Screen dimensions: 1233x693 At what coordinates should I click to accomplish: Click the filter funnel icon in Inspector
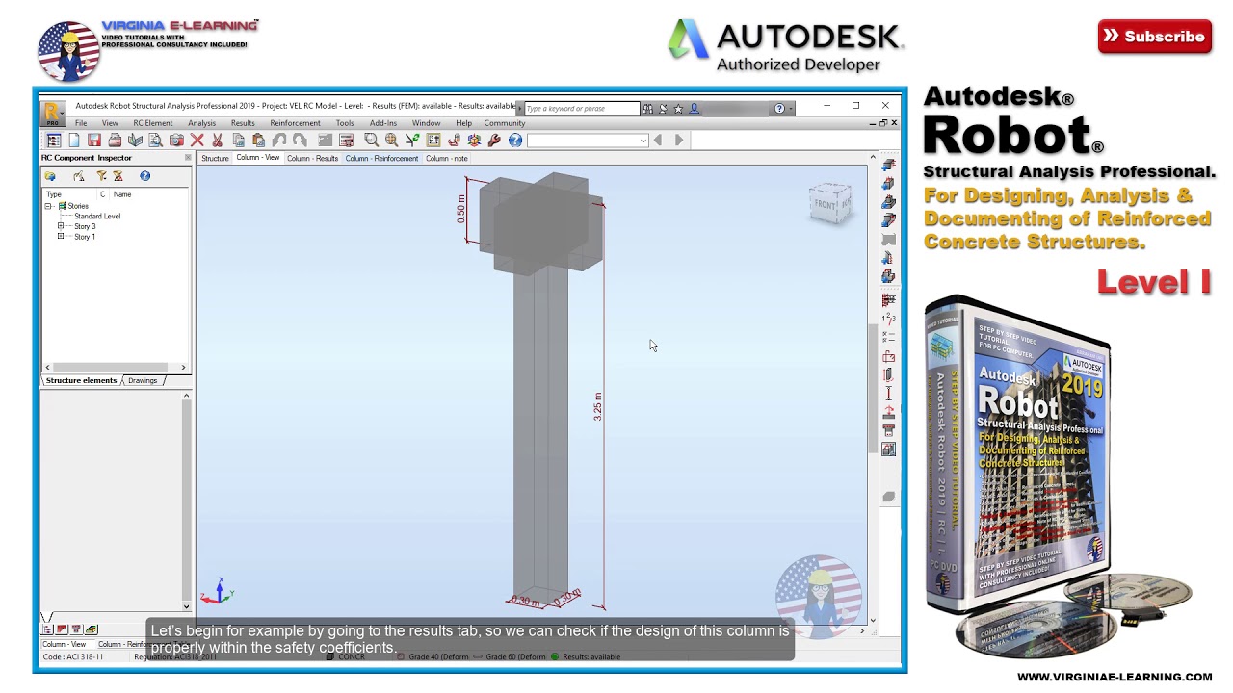click(x=101, y=176)
